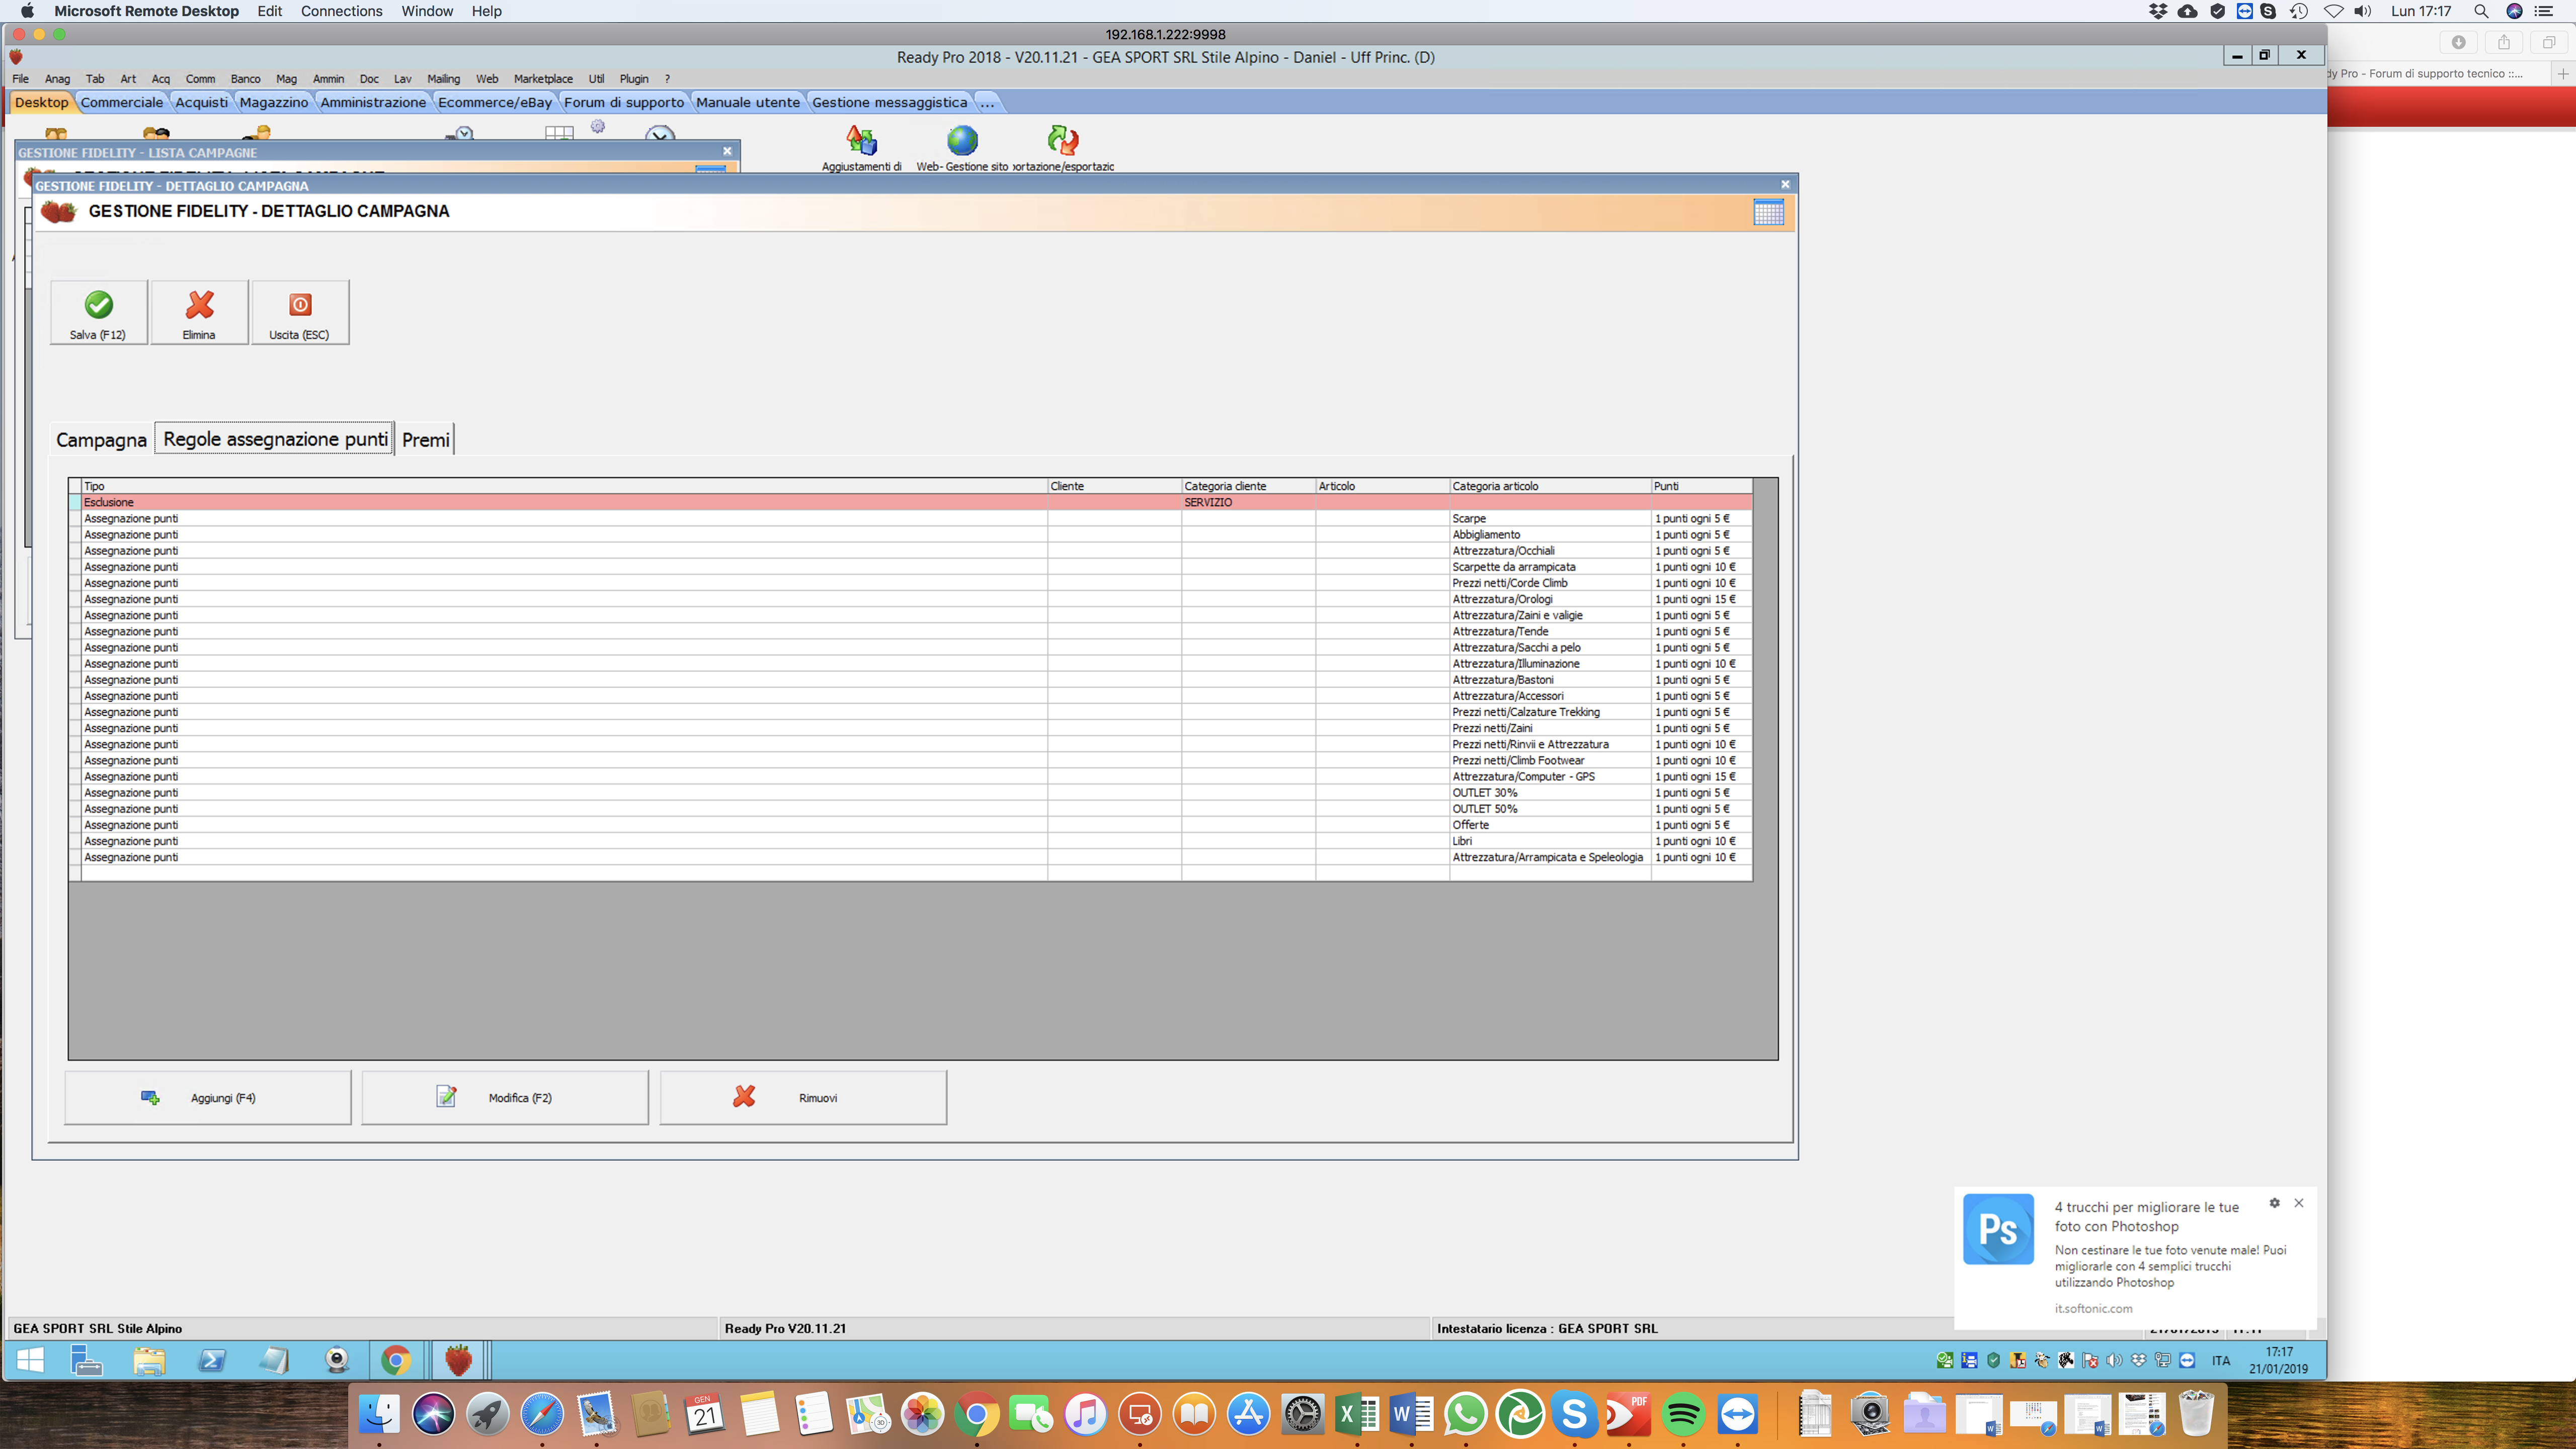Click the webcam icon in Windows taskbar
Viewport: 2576px width, 1449px height.
pyautogui.click(x=337, y=1360)
